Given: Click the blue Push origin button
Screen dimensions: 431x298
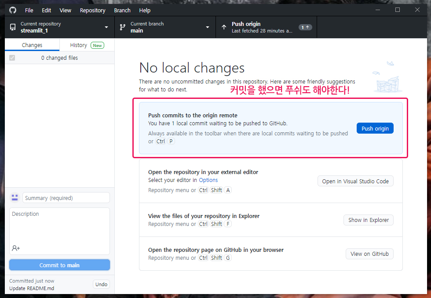Looking at the screenshot, I should click(x=375, y=128).
